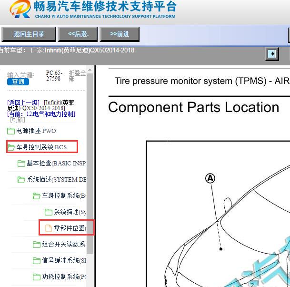This screenshot has height=287, width=290.
Task: Go back with <<后退 button
Action: (x=78, y=34)
